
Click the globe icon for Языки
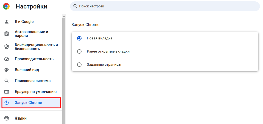(x=7, y=118)
